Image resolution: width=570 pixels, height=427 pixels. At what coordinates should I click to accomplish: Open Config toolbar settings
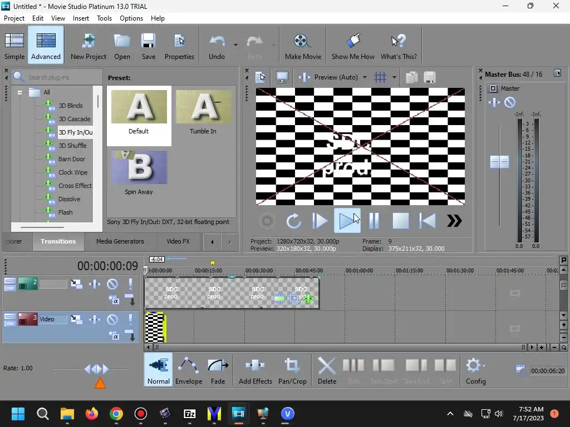(x=475, y=370)
